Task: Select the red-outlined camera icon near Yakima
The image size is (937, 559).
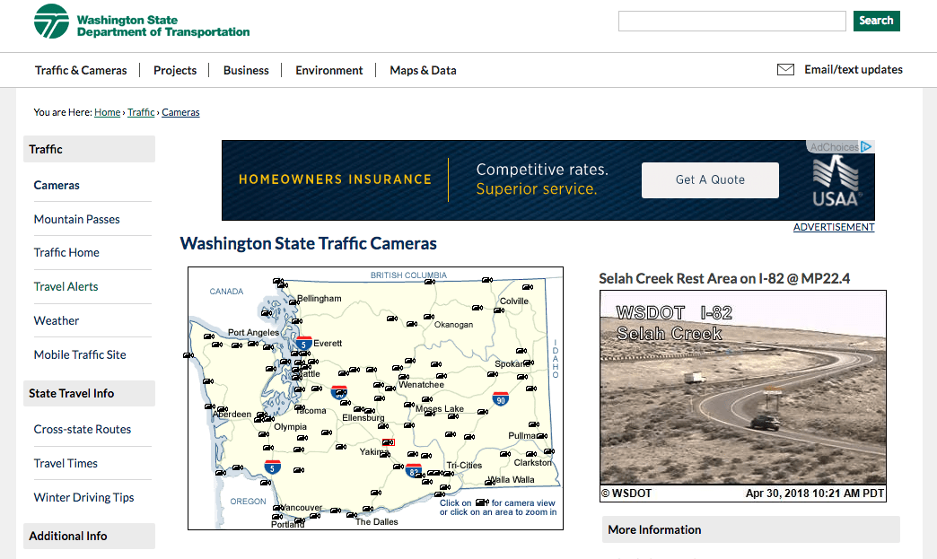Action: (388, 442)
